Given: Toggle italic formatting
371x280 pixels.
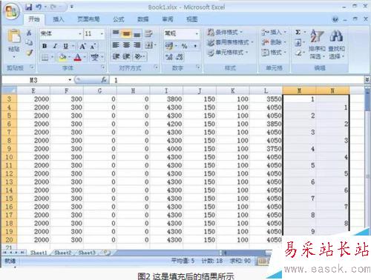Looking at the screenshot, I should 55,46.
